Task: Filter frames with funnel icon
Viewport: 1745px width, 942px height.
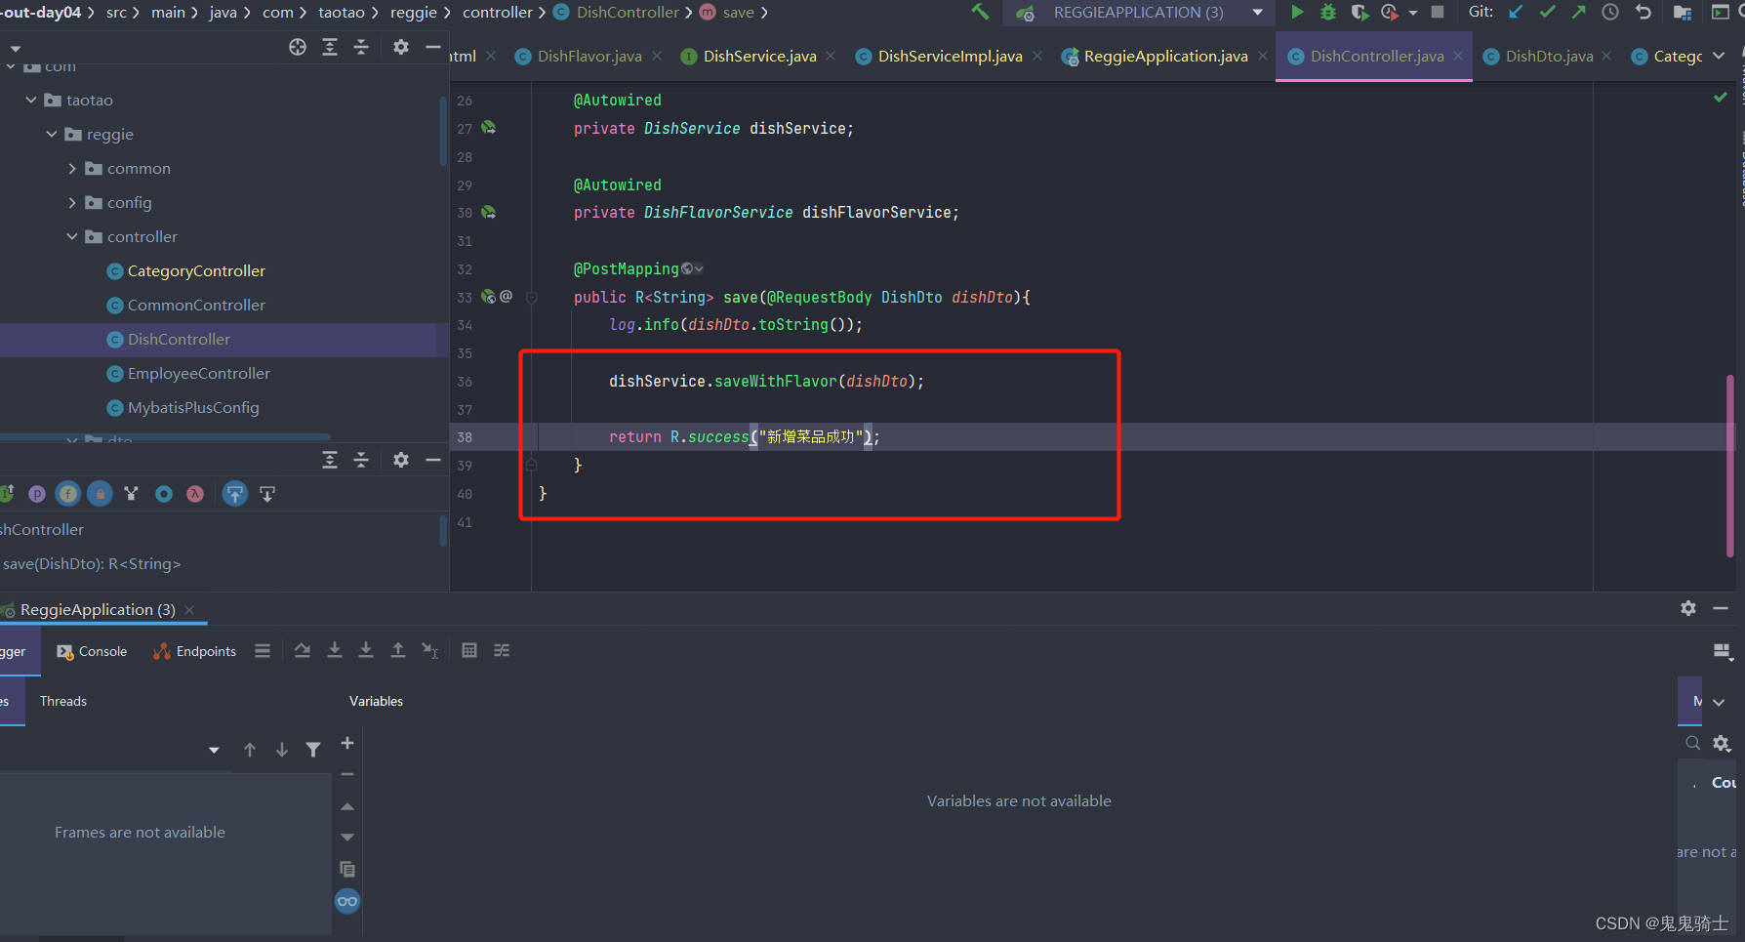Action: 313,750
